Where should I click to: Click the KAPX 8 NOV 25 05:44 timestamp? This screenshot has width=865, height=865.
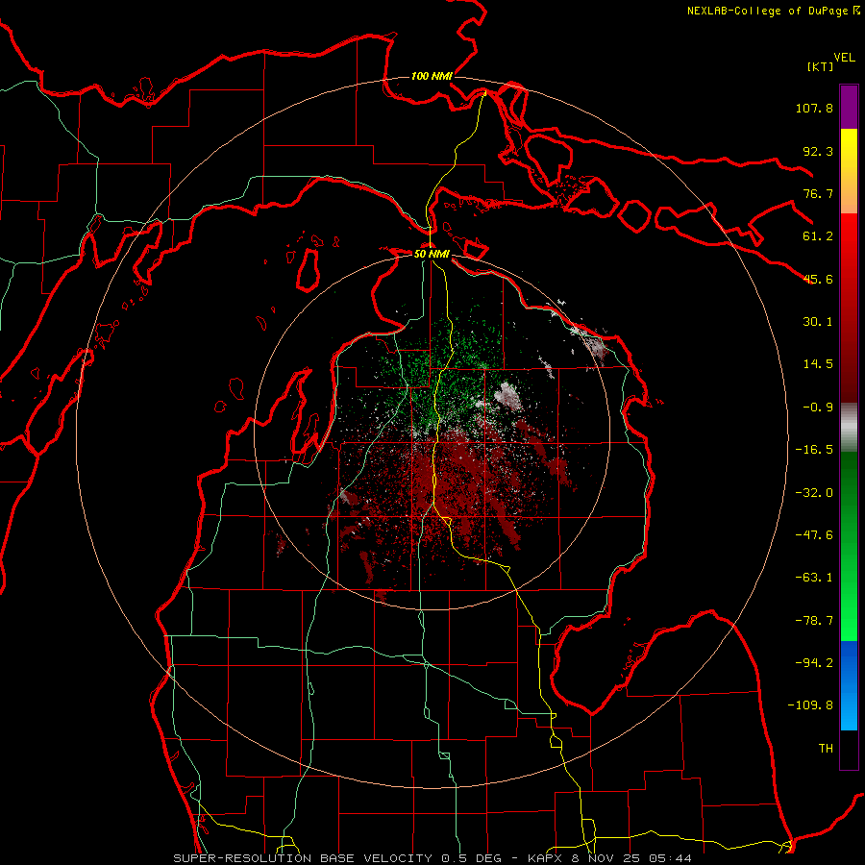(x=609, y=858)
